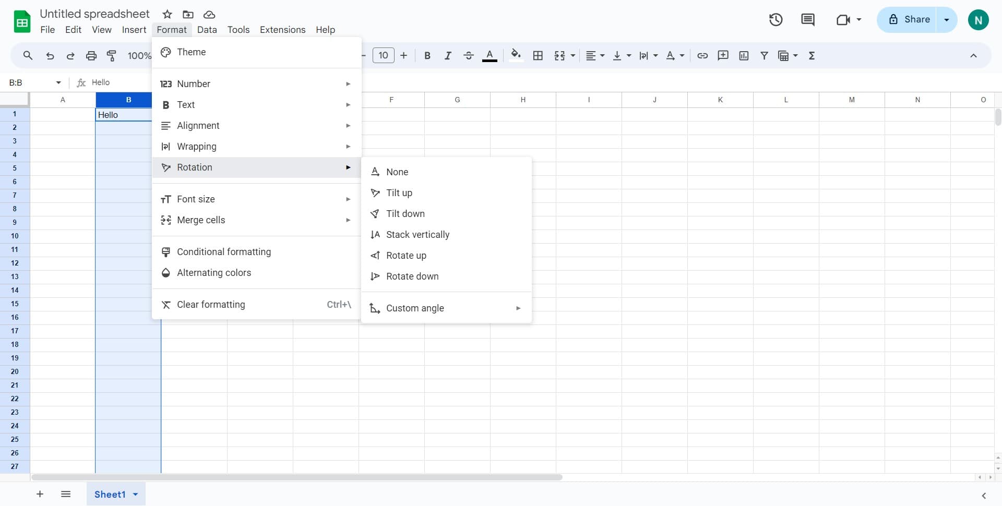Open version history from the clock icon

click(x=776, y=19)
